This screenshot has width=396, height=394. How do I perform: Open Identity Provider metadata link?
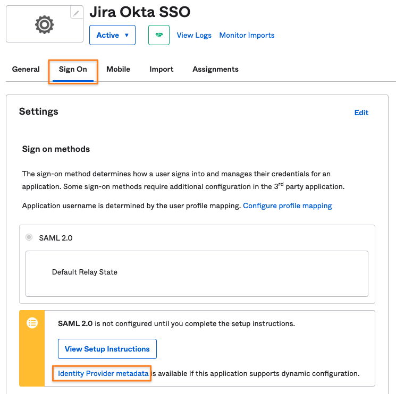(103, 373)
